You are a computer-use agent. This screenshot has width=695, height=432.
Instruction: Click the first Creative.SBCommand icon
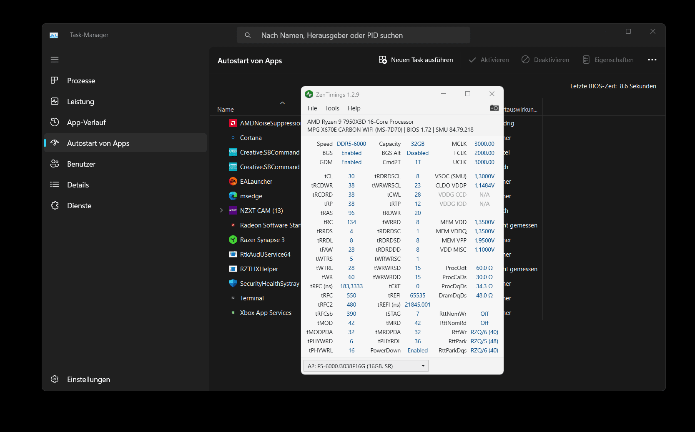point(233,152)
